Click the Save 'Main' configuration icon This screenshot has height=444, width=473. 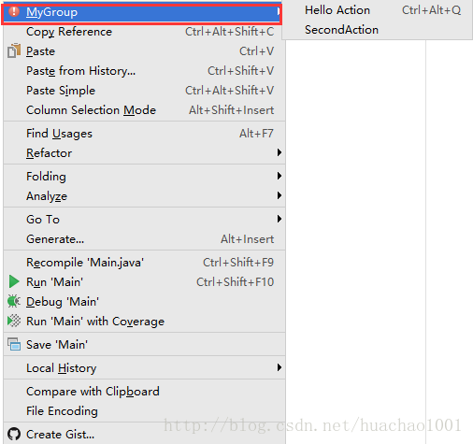[x=14, y=344]
